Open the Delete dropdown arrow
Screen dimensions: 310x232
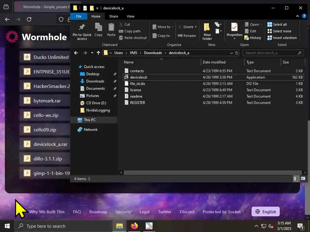point(196,27)
